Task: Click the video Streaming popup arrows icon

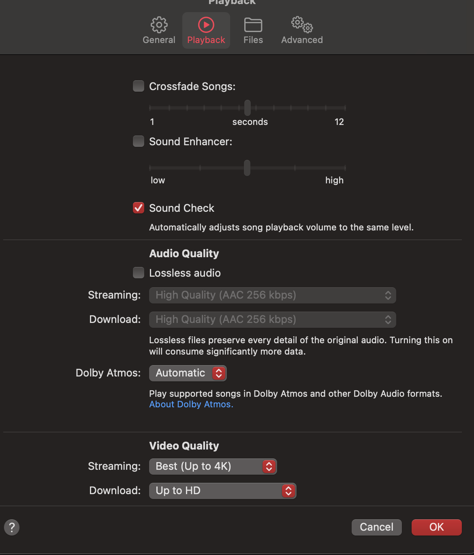Action: coord(269,467)
